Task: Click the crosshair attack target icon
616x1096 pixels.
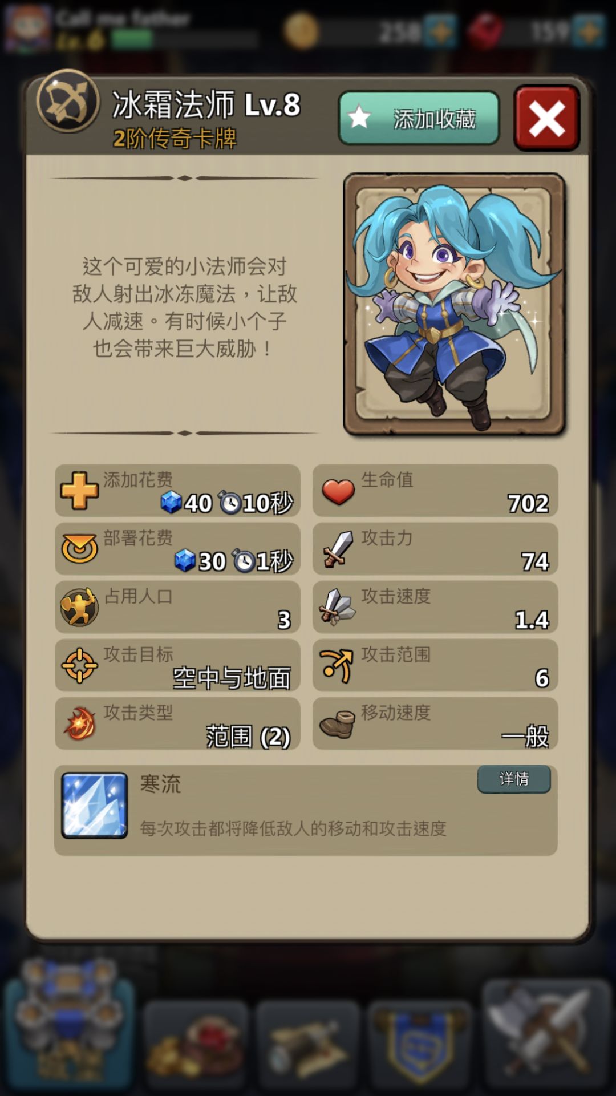Action: point(79,665)
